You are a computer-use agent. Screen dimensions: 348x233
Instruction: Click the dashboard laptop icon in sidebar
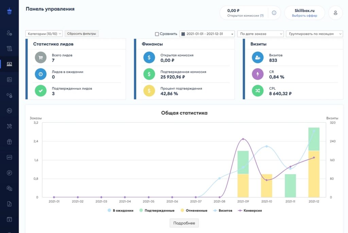(x=10, y=64)
